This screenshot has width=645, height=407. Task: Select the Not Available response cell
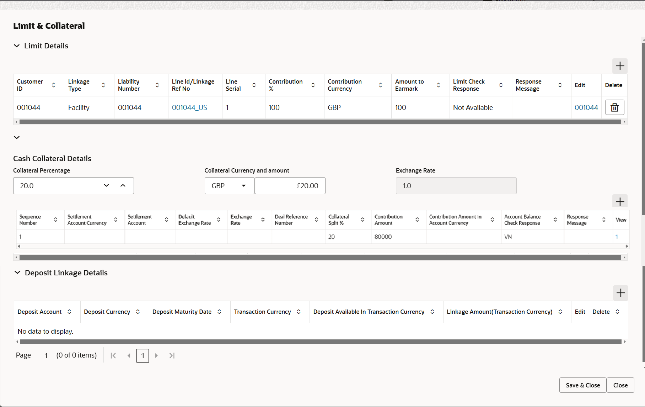pos(480,107)
